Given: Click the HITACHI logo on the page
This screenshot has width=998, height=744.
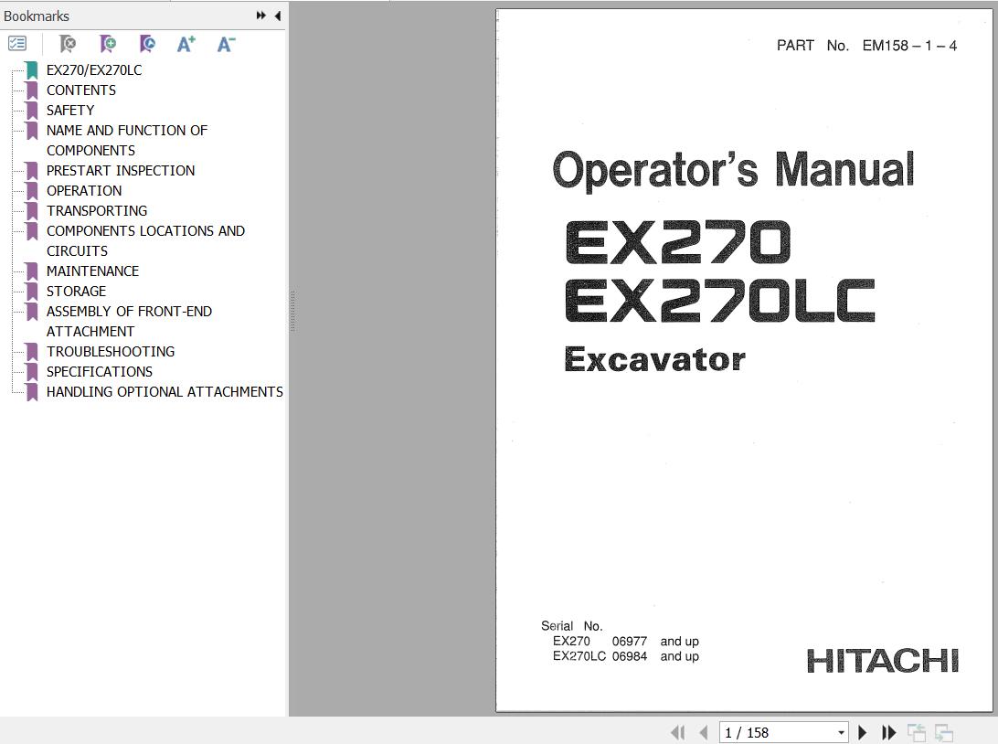Looking at the screenshot, I should point(883,661).
